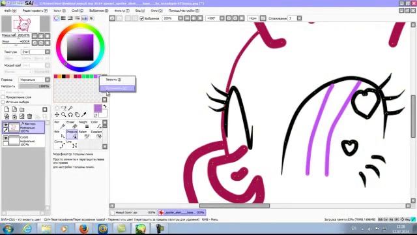Select the Pressure tool
Viewport: 417px width, 235px height.
(x=72, y=134)
